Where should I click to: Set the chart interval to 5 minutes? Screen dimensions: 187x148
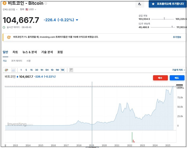[x=26, y=70]
